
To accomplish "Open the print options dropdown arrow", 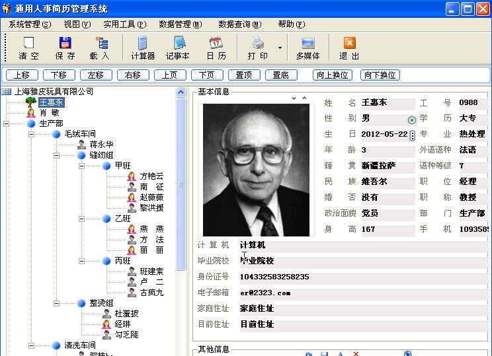I will coord(280,48).
